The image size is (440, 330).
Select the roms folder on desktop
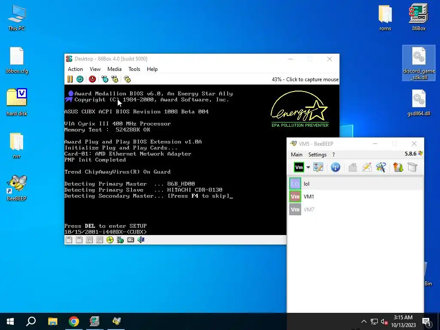point(385,17)
